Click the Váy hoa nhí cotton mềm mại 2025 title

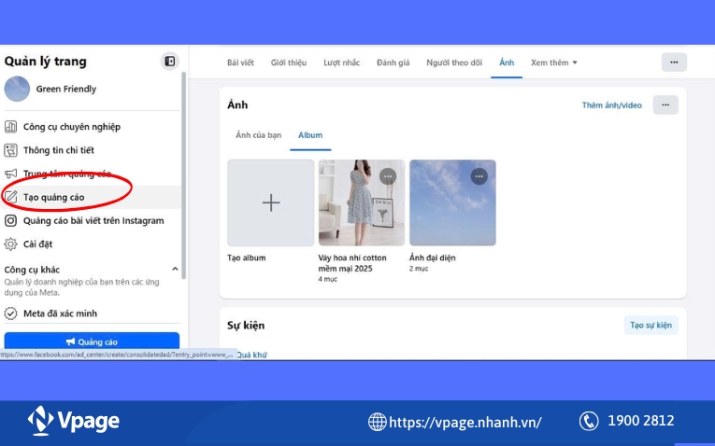pyautogui.click(x=352, y=263)
